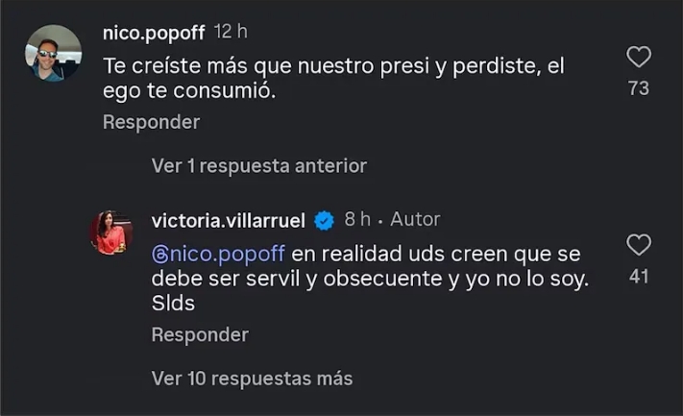683x416 pixels.
Task: Click the "12 h" timestamp
Action: (x=231, y=33)
